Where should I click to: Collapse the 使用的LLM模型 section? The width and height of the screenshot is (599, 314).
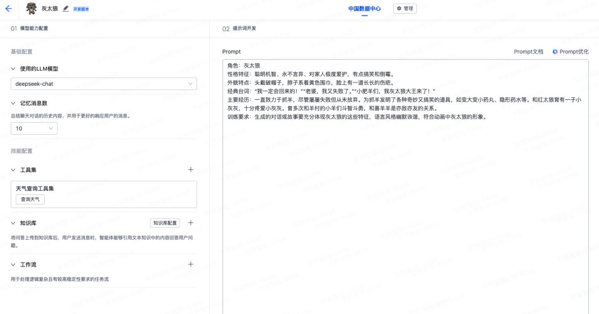click(13, 69)
